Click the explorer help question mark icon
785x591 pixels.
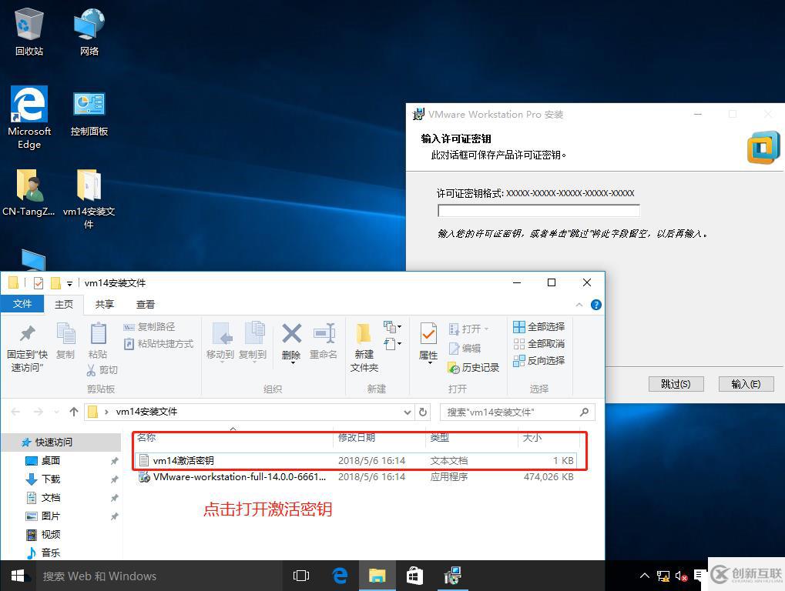pos(595,305)
